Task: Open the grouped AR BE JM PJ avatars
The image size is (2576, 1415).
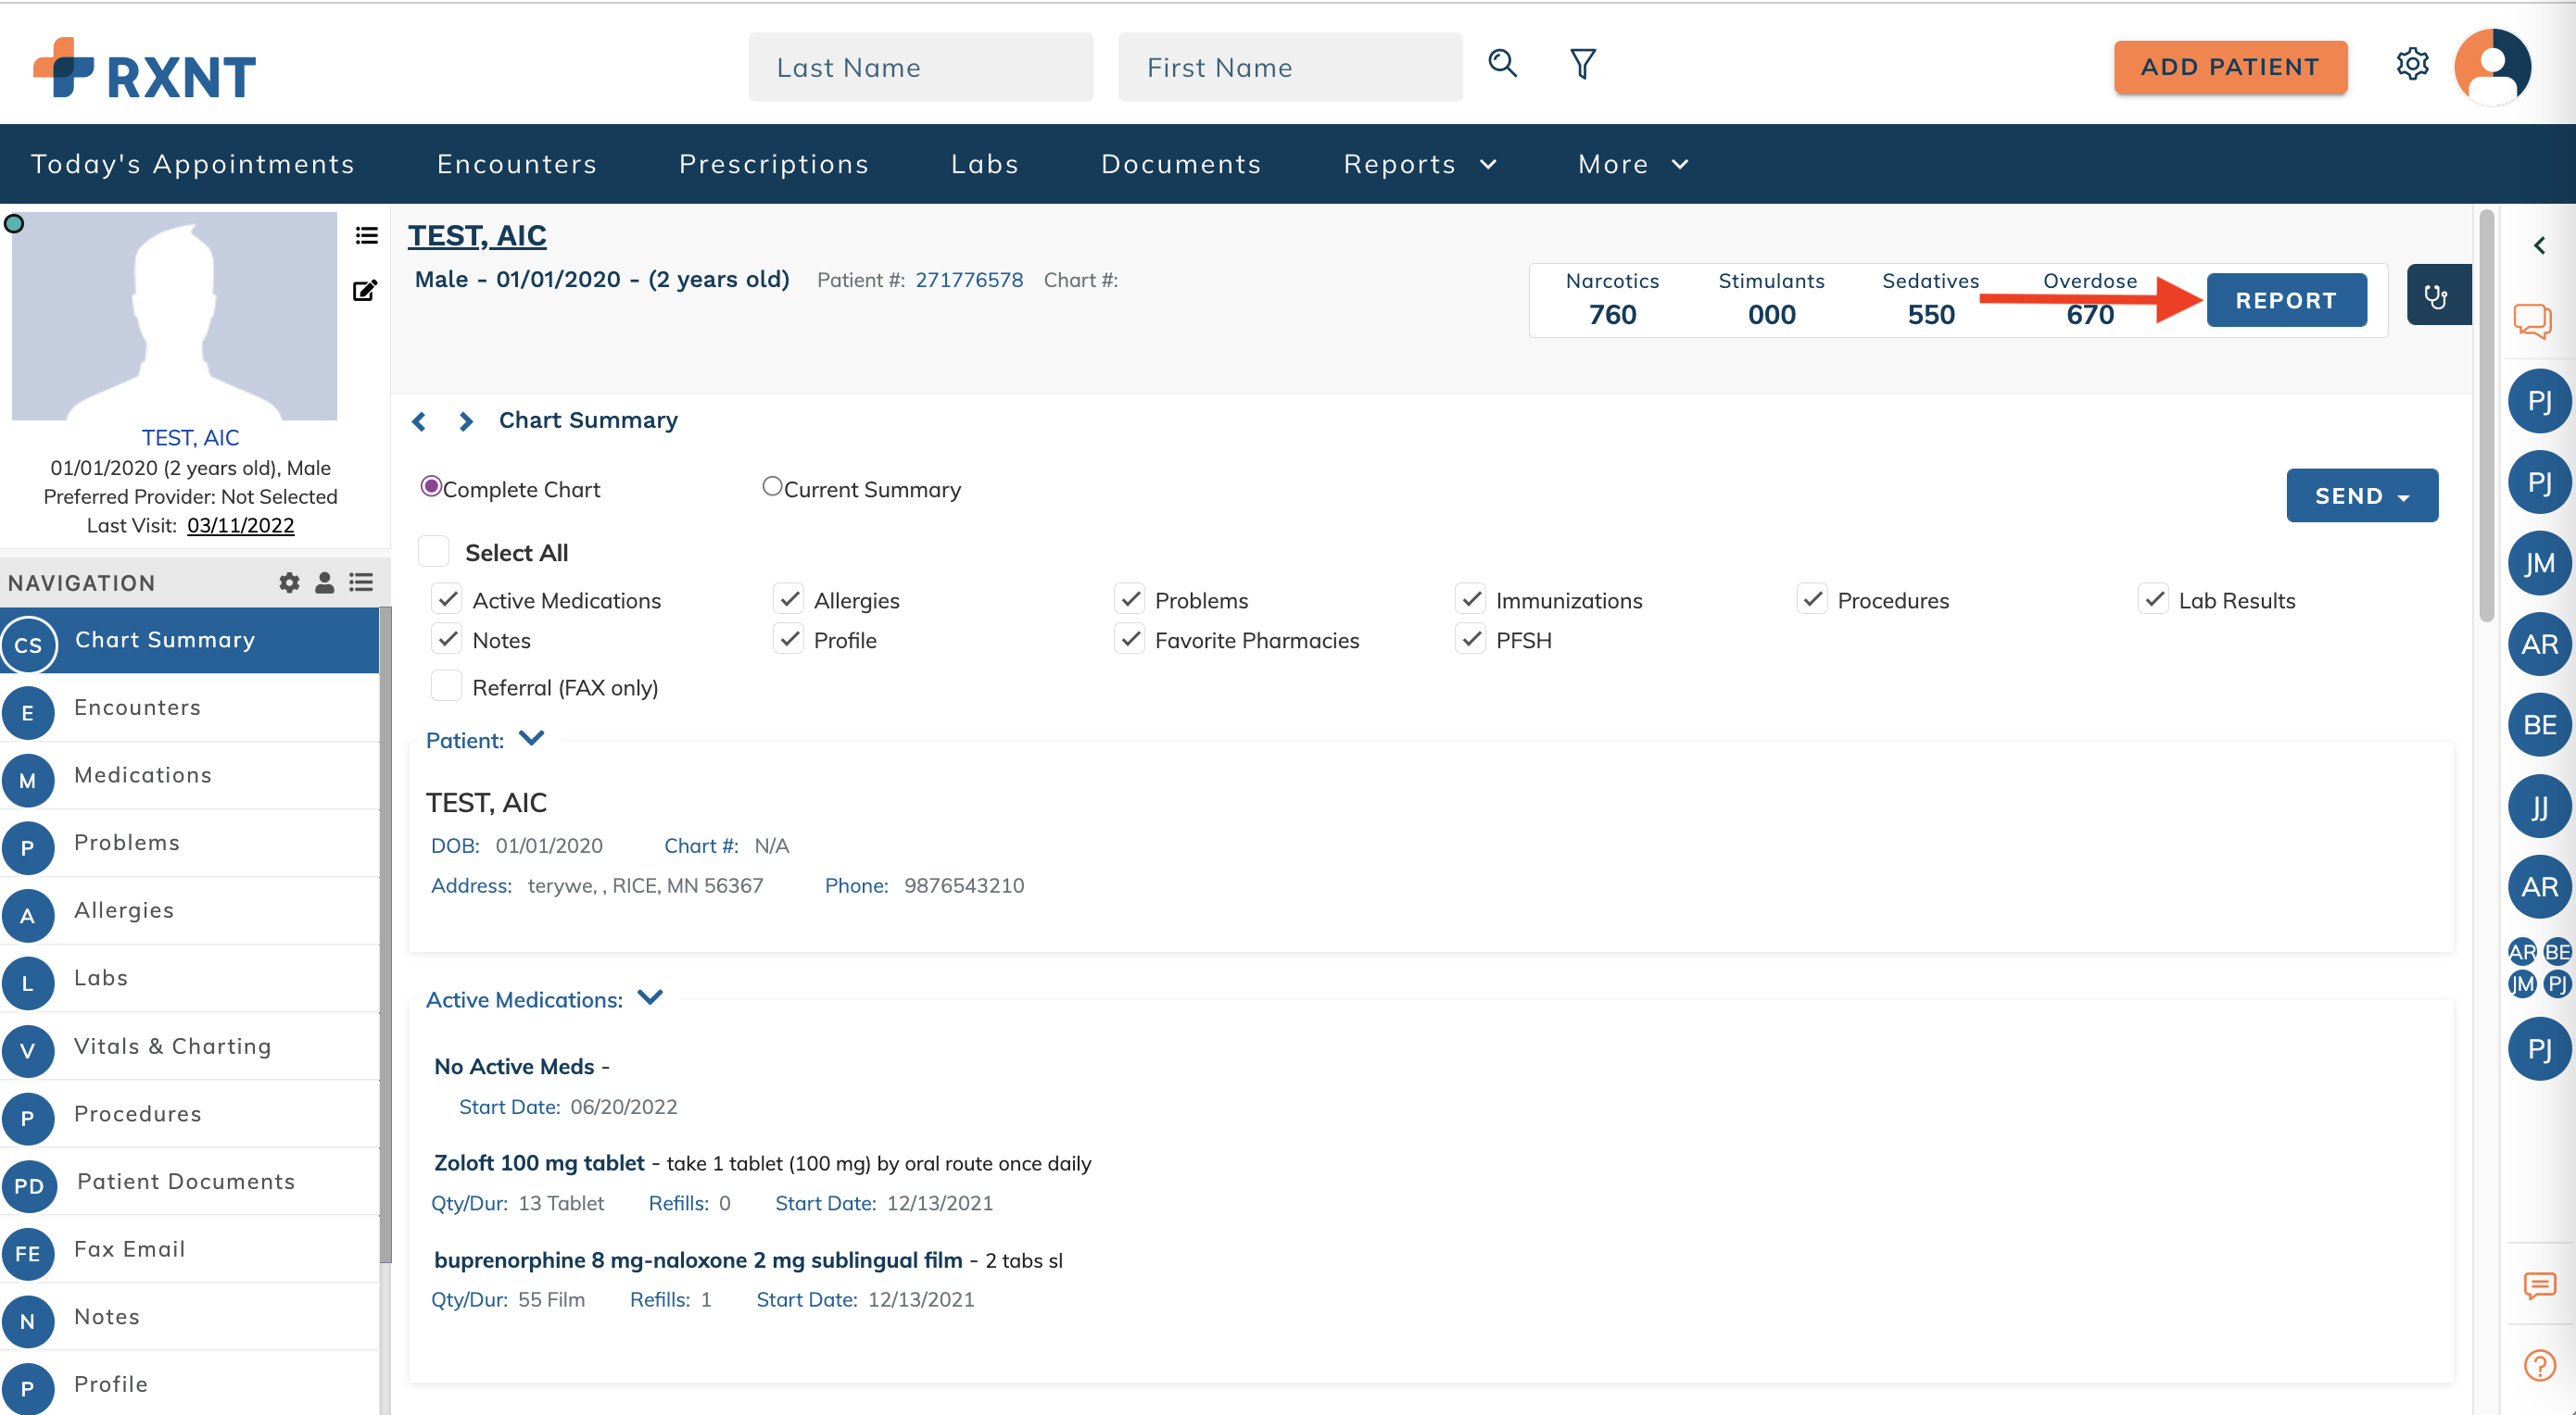Action: click(2539, 968)
